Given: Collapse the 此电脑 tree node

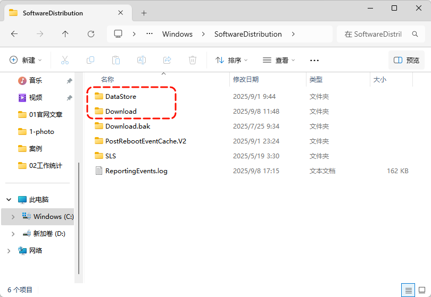Looking at the screenshot, I should point(9,200).
